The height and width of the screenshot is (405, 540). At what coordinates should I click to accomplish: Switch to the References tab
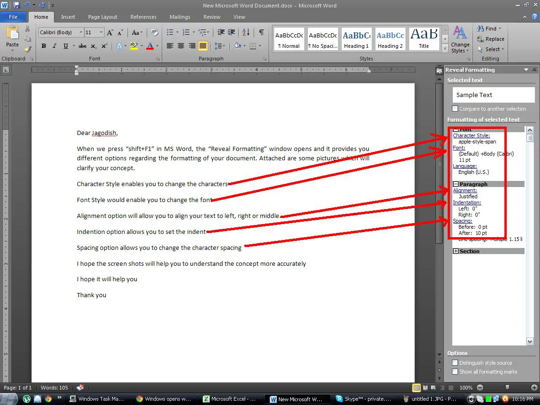[x=143, y=17]
